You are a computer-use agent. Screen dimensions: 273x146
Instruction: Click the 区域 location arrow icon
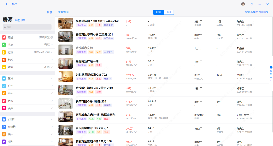tap(4, 78)
